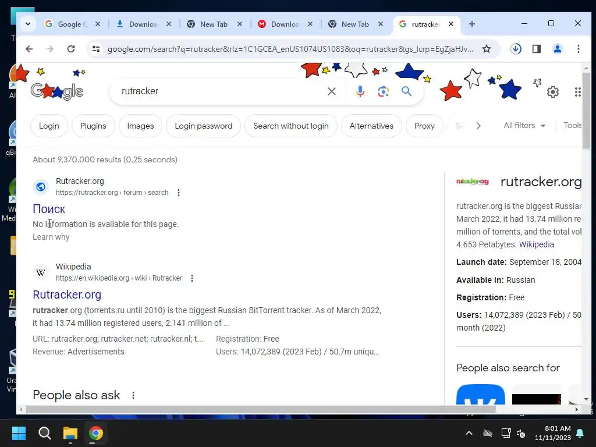Screen dimensions: 596x447
Task: Select the Proxy filter chip
Action: pos(424,126)
